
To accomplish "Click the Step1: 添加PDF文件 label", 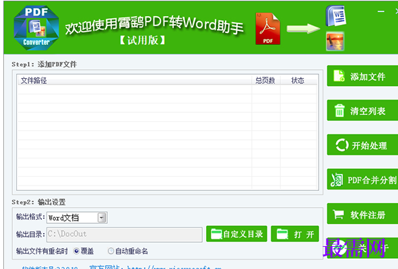I will (x=44, y=64).
